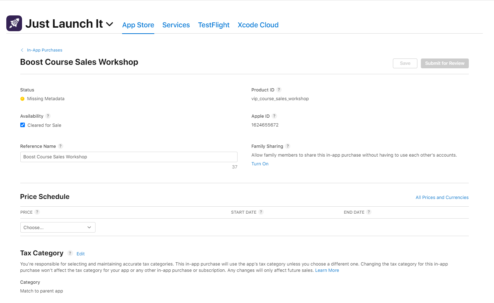
Task: Enable Family Sharing via Turn On
Action: (260, 164)
